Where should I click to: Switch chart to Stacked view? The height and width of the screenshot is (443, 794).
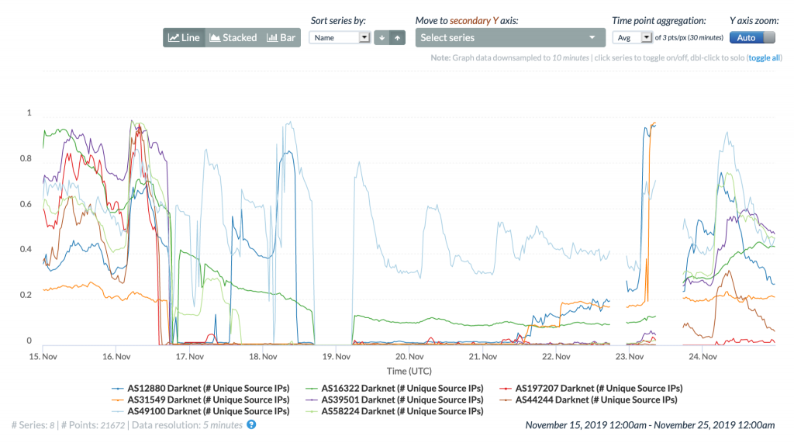coord(233,37)
